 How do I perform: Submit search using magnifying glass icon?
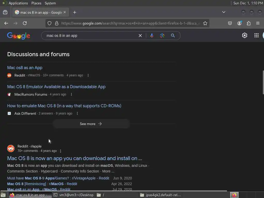click(x=173, y=36)
